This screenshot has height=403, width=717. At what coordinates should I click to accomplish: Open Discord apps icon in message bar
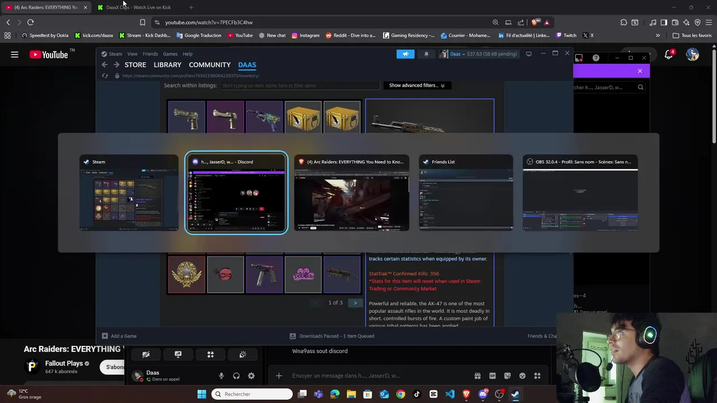(537, 376)
